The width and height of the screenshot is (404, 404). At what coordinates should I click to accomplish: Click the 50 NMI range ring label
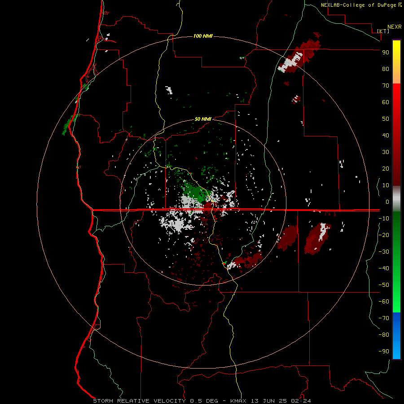click(203, 119)
